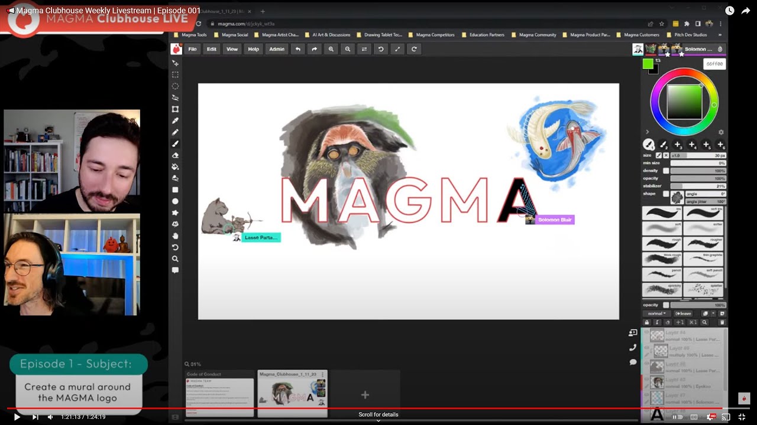
Task: Toggle the density pressure checkbox
Action: 666,171
